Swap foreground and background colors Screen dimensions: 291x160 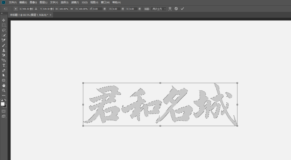click(5, 100)
